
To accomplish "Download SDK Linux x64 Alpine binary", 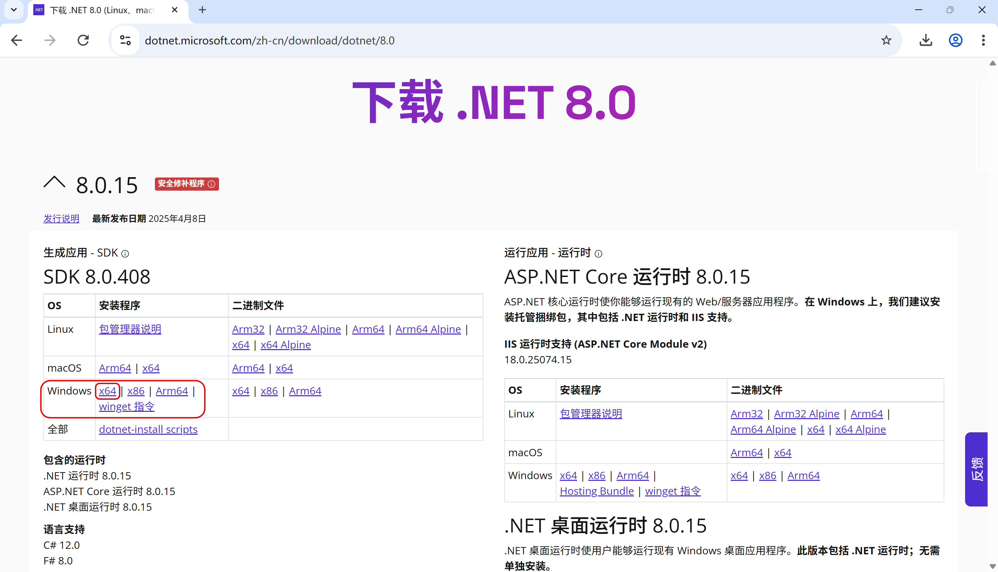I will tap(286, 345).
